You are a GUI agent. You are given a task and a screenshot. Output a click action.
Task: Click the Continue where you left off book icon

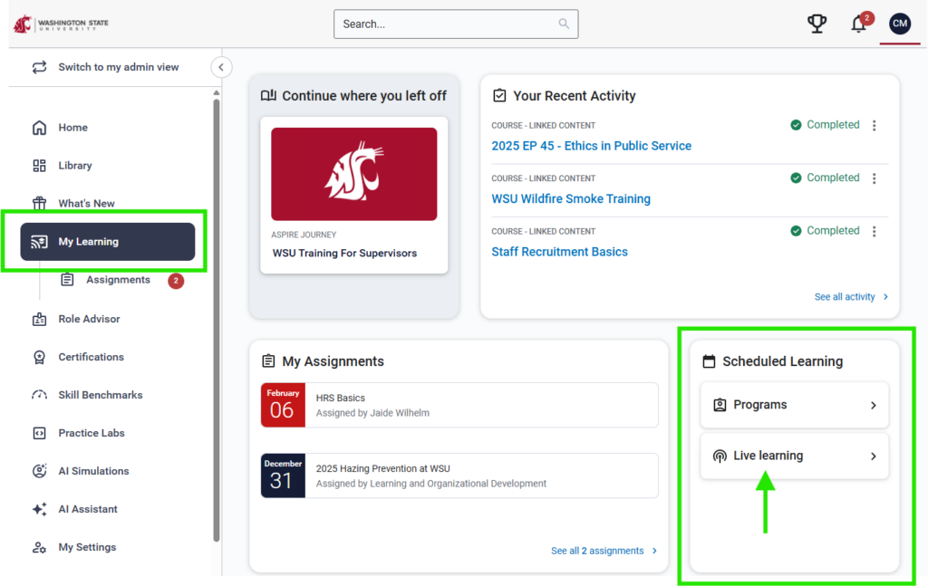point(268,96)
